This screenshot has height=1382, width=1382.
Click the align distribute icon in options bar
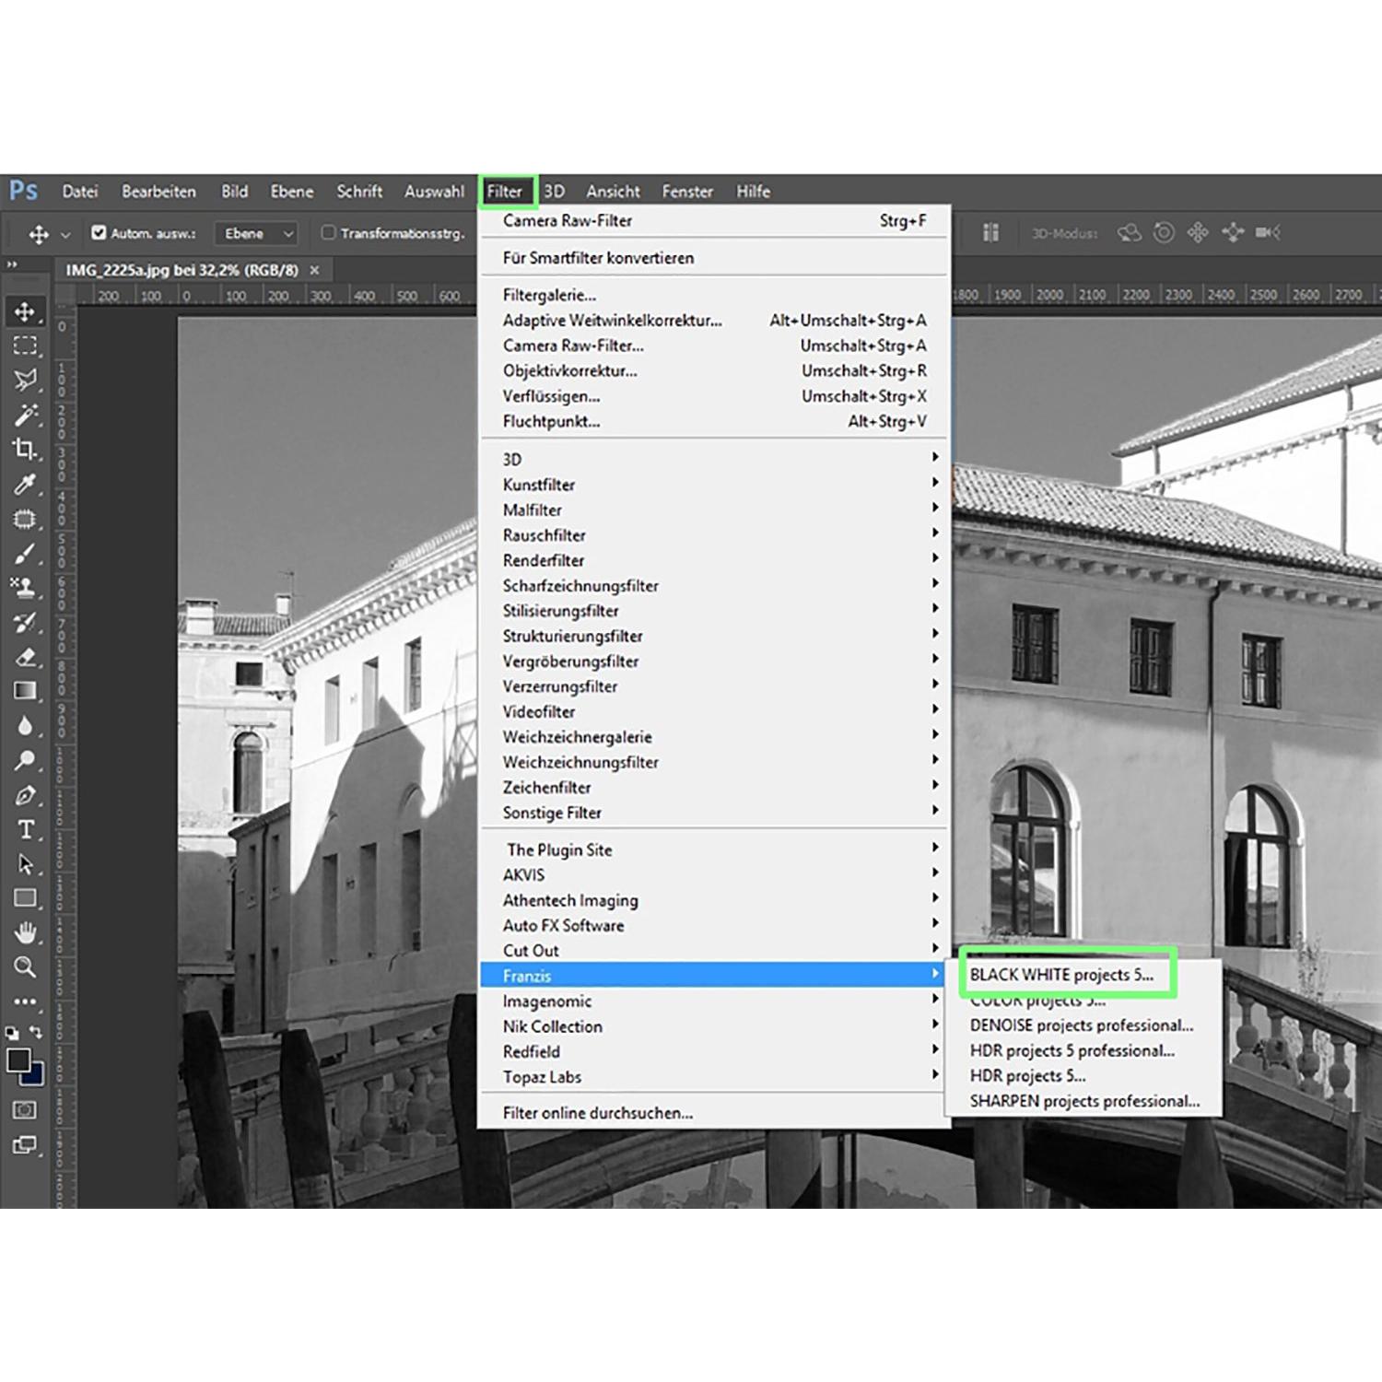pyautogui.click(x=990, y=233)
